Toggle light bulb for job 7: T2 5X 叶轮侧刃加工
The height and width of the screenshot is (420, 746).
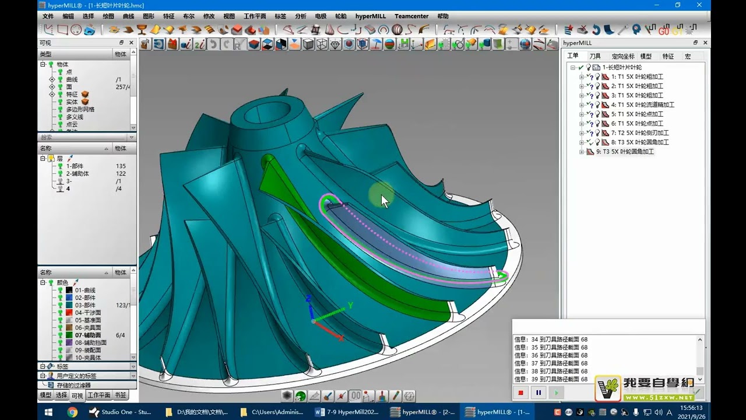click(597, 133)
